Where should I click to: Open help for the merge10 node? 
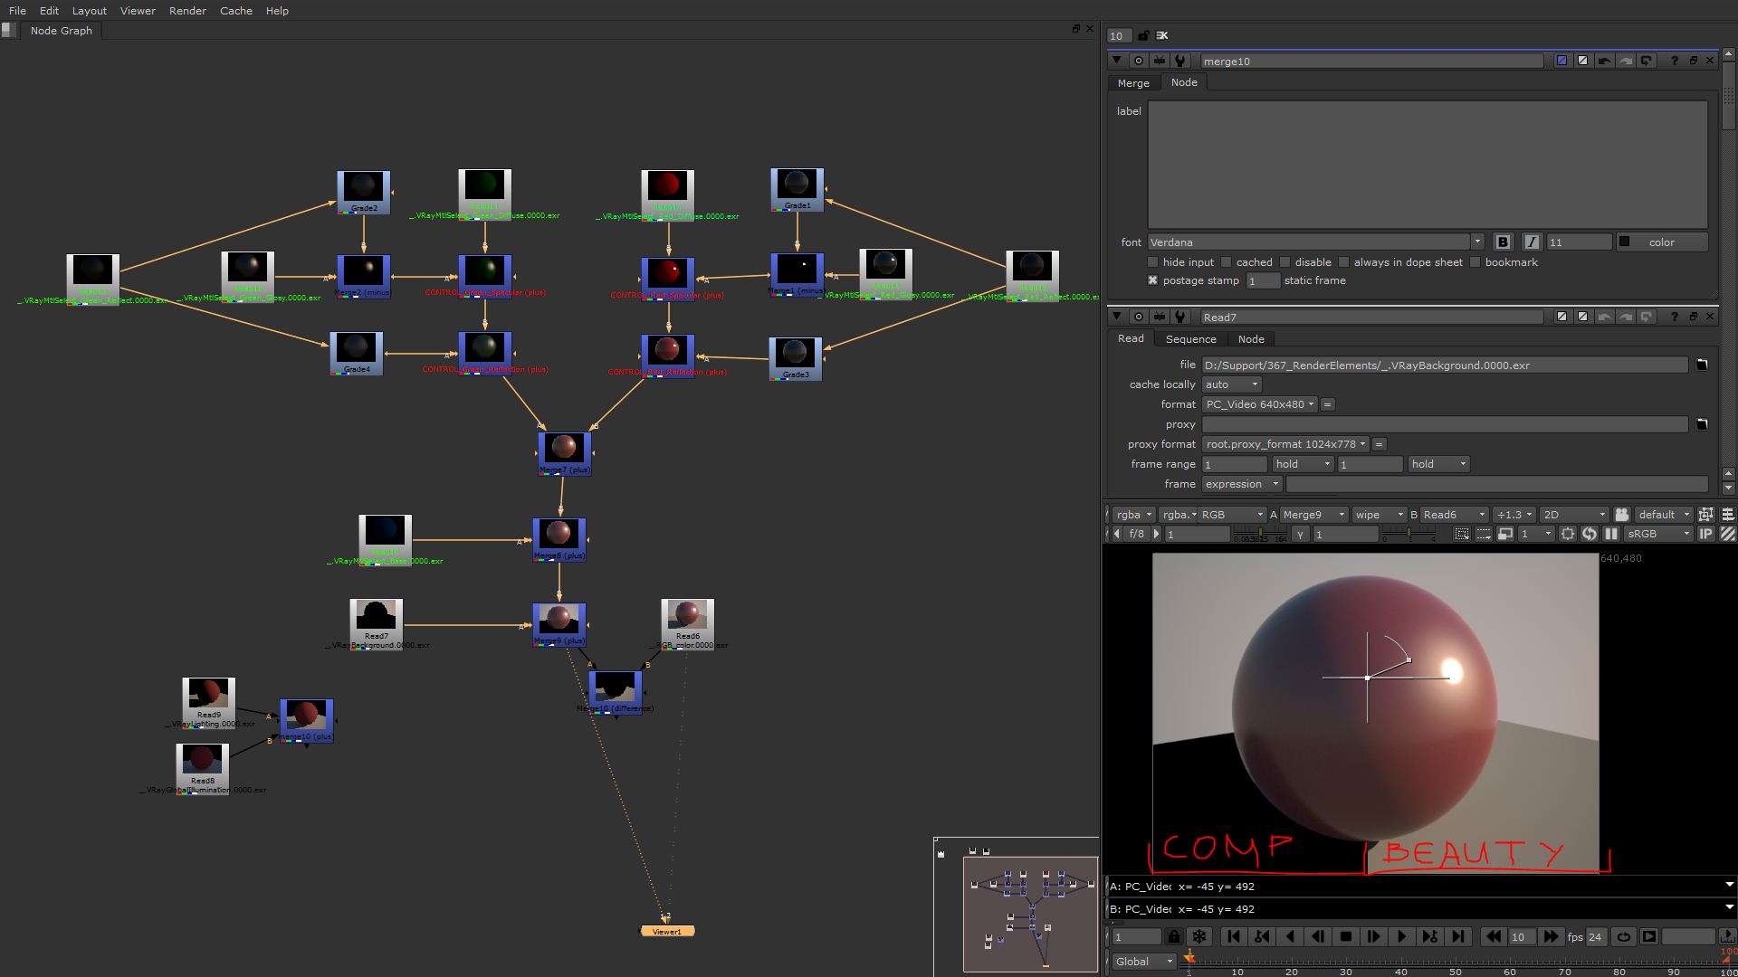tap(1675, 61)
